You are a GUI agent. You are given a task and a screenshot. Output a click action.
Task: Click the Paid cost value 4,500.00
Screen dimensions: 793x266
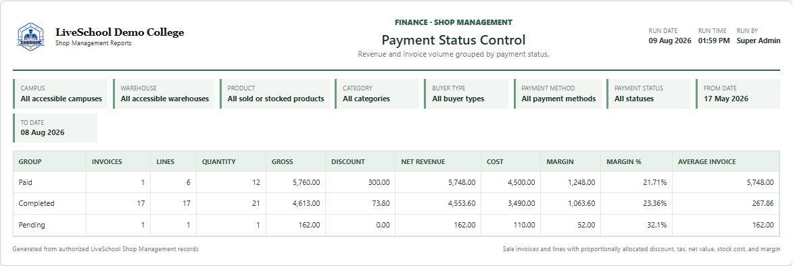[x=521, y=182]
